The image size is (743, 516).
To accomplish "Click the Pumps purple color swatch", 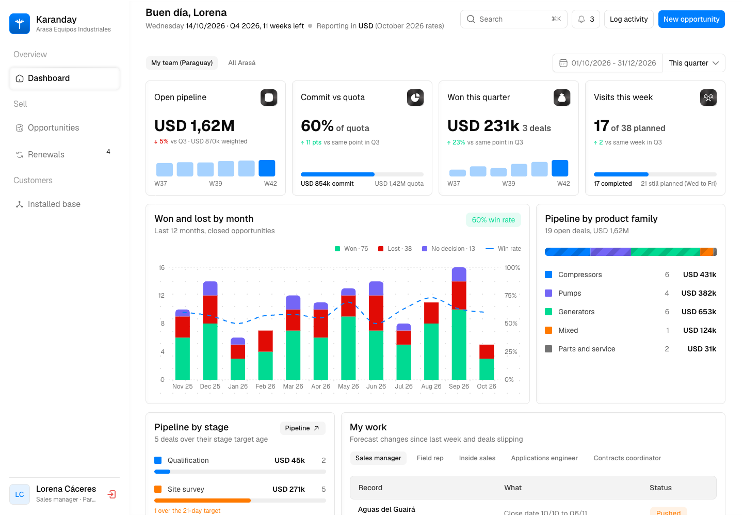I will (x=548, y=293).
